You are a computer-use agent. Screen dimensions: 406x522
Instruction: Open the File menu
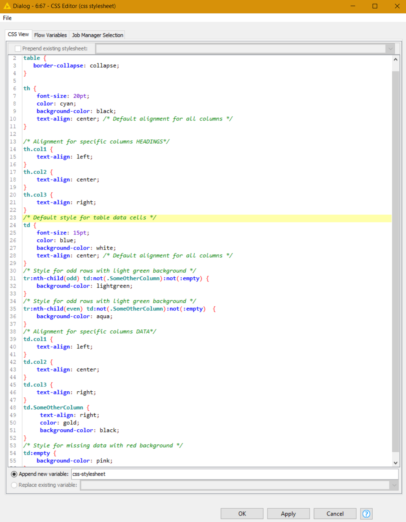point(7,18)
